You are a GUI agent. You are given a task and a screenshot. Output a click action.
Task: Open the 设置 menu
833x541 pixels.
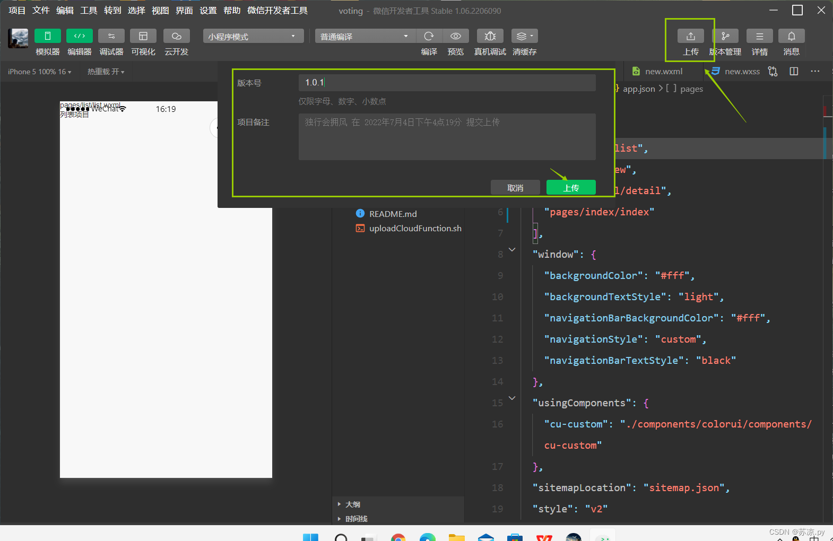(x=208, y=10)
